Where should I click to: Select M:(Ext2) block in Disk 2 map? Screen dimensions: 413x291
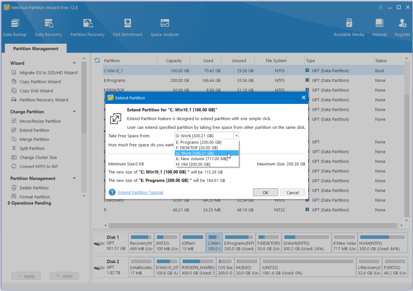pos(247,267)
